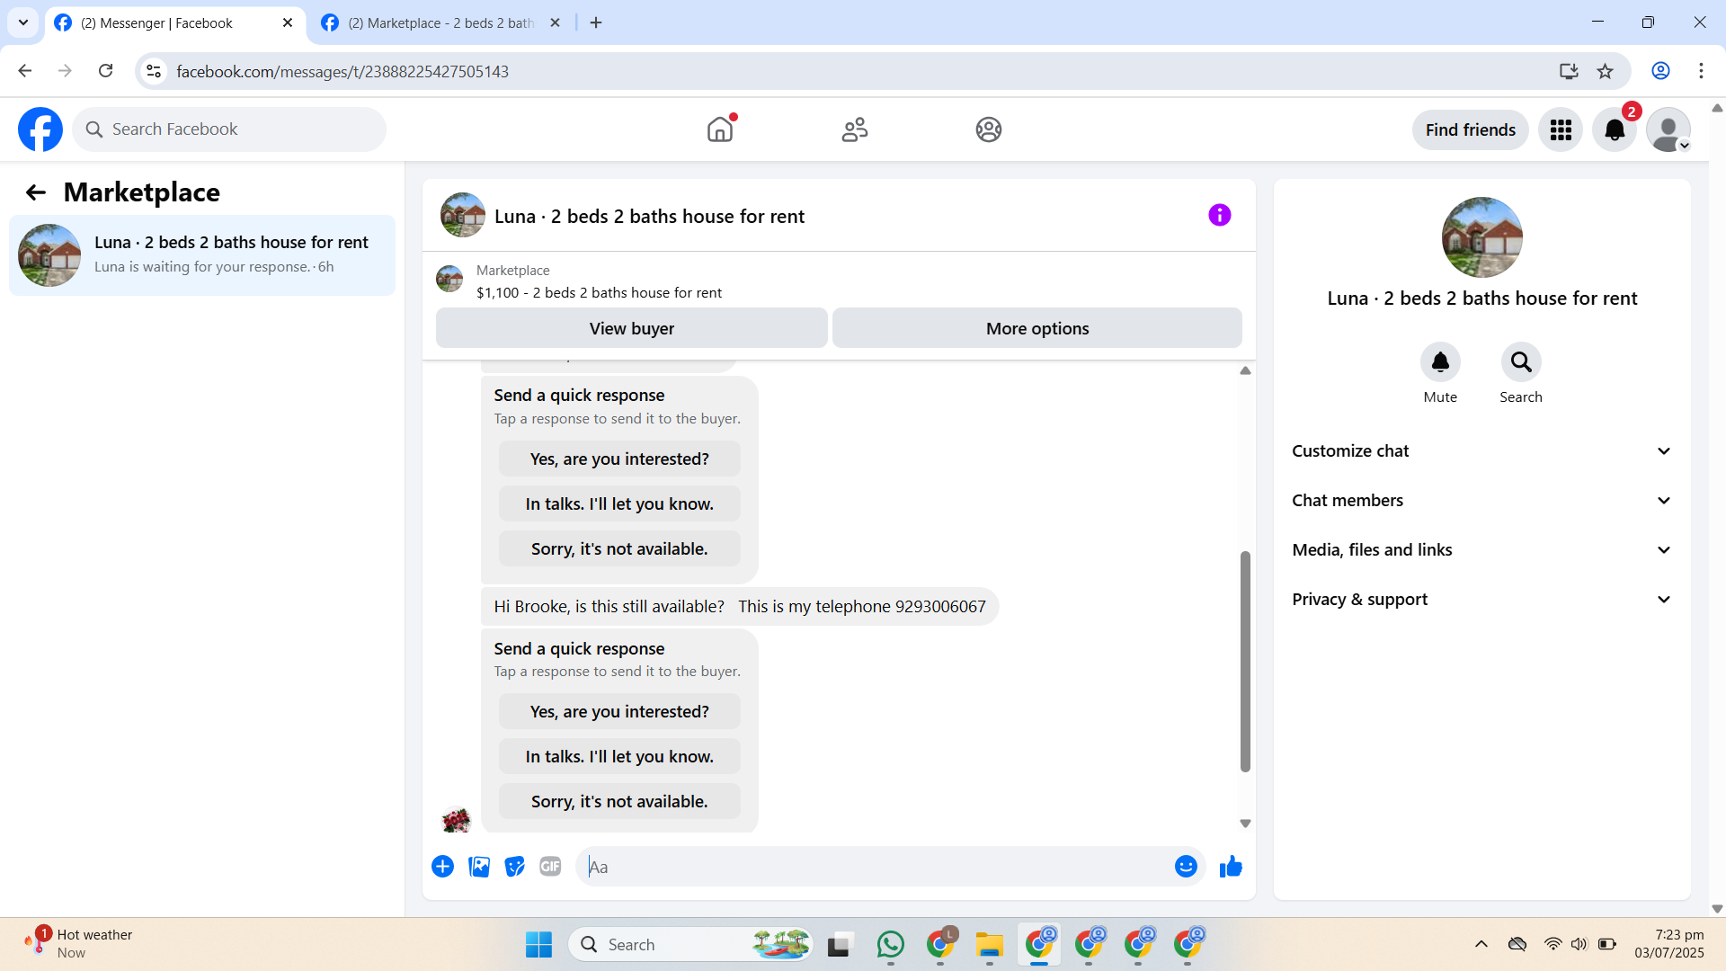Open the sticker chooser icon
This screenshot has width=1726, height=971.
tap(514, 867)
